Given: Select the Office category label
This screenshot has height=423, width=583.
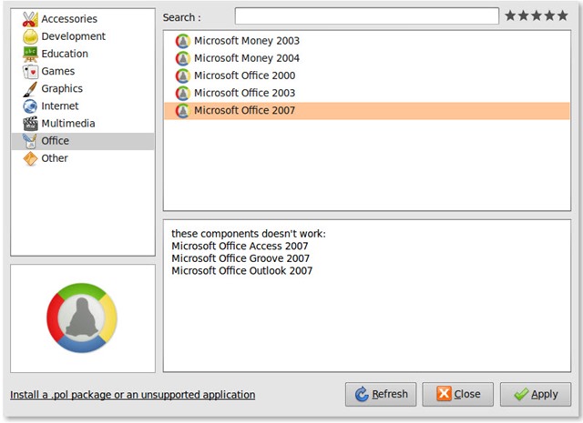Looking at the screenshot, I should pos(55,141).
